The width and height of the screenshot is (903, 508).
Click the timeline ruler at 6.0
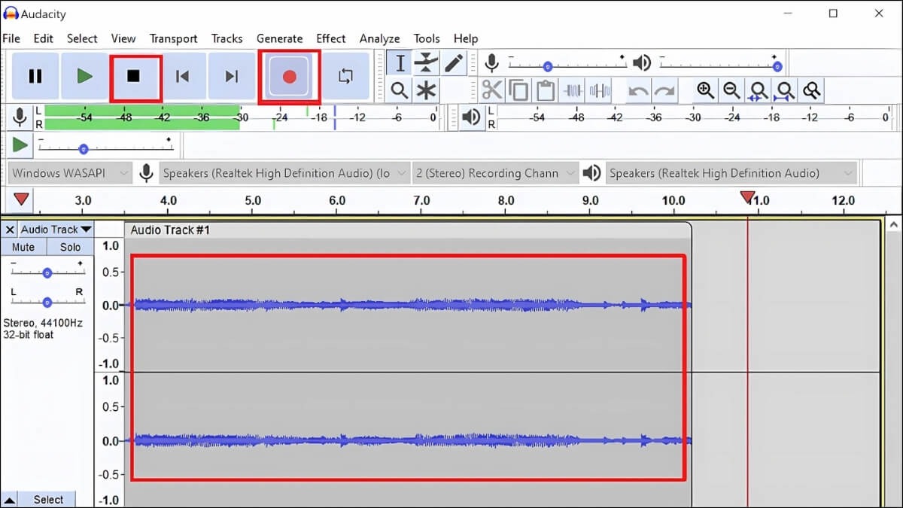tap(337, 201)
